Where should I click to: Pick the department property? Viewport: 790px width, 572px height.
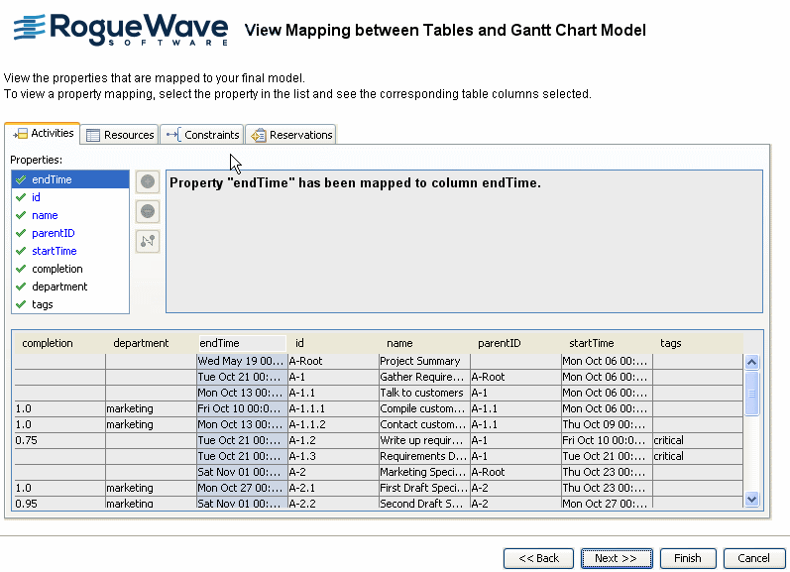tap(58, 286)
